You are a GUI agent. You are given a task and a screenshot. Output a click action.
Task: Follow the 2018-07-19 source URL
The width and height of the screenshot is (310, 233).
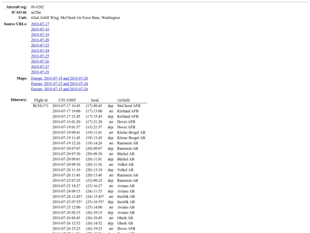click(40, 35)
